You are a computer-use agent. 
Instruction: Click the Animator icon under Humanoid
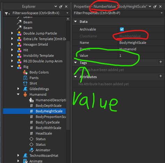(31, 150)
